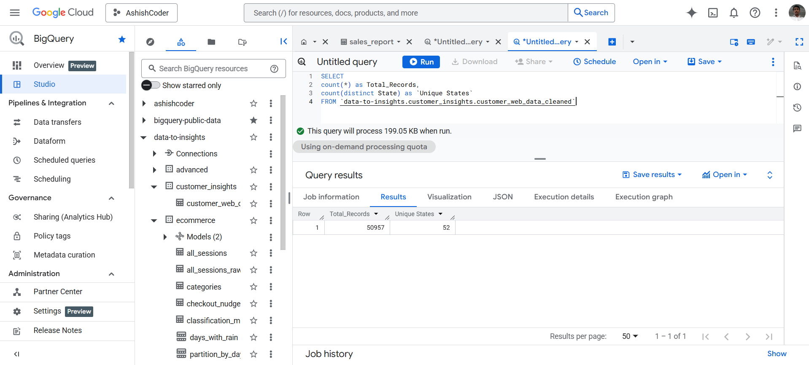Click the results pane resize handle

click(x=540, y=159)
